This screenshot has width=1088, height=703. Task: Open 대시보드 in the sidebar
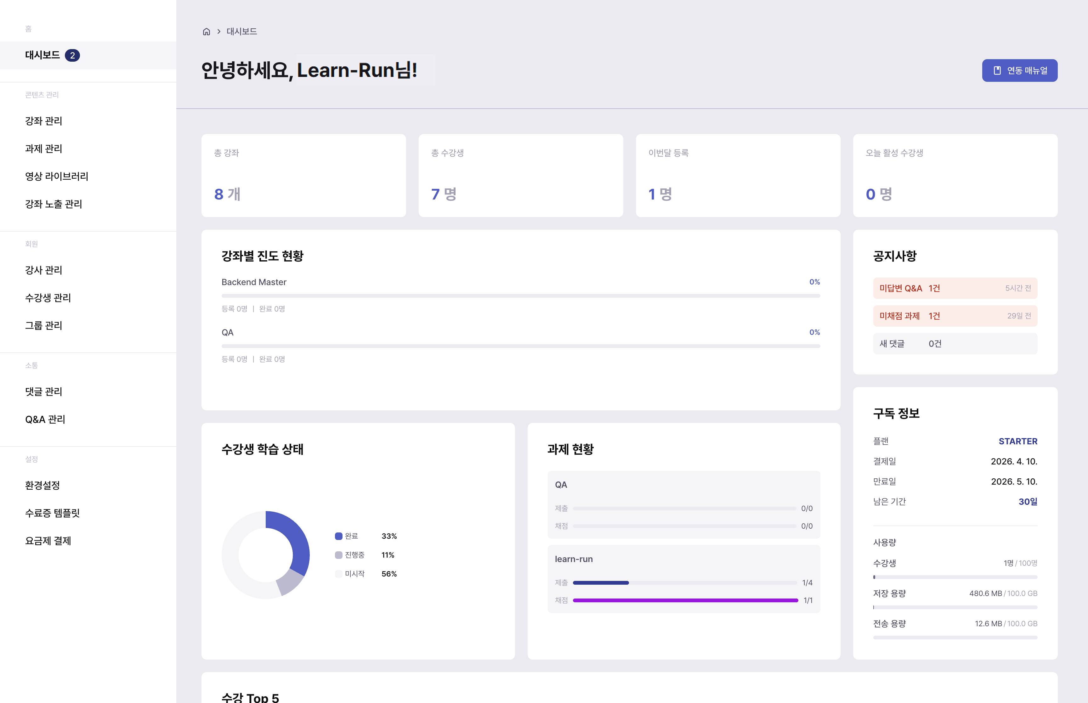point(88,55)
